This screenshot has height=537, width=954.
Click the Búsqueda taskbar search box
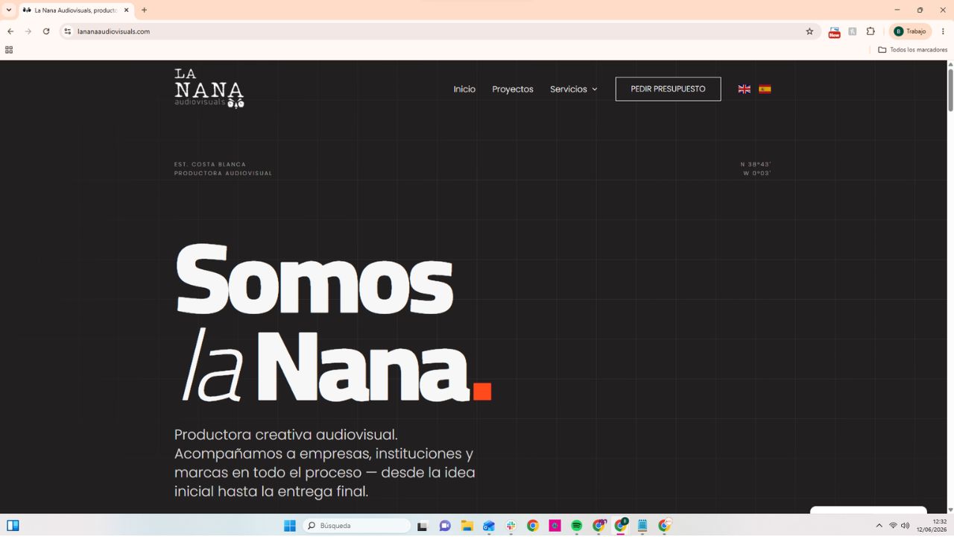click(x=357, y=526)
